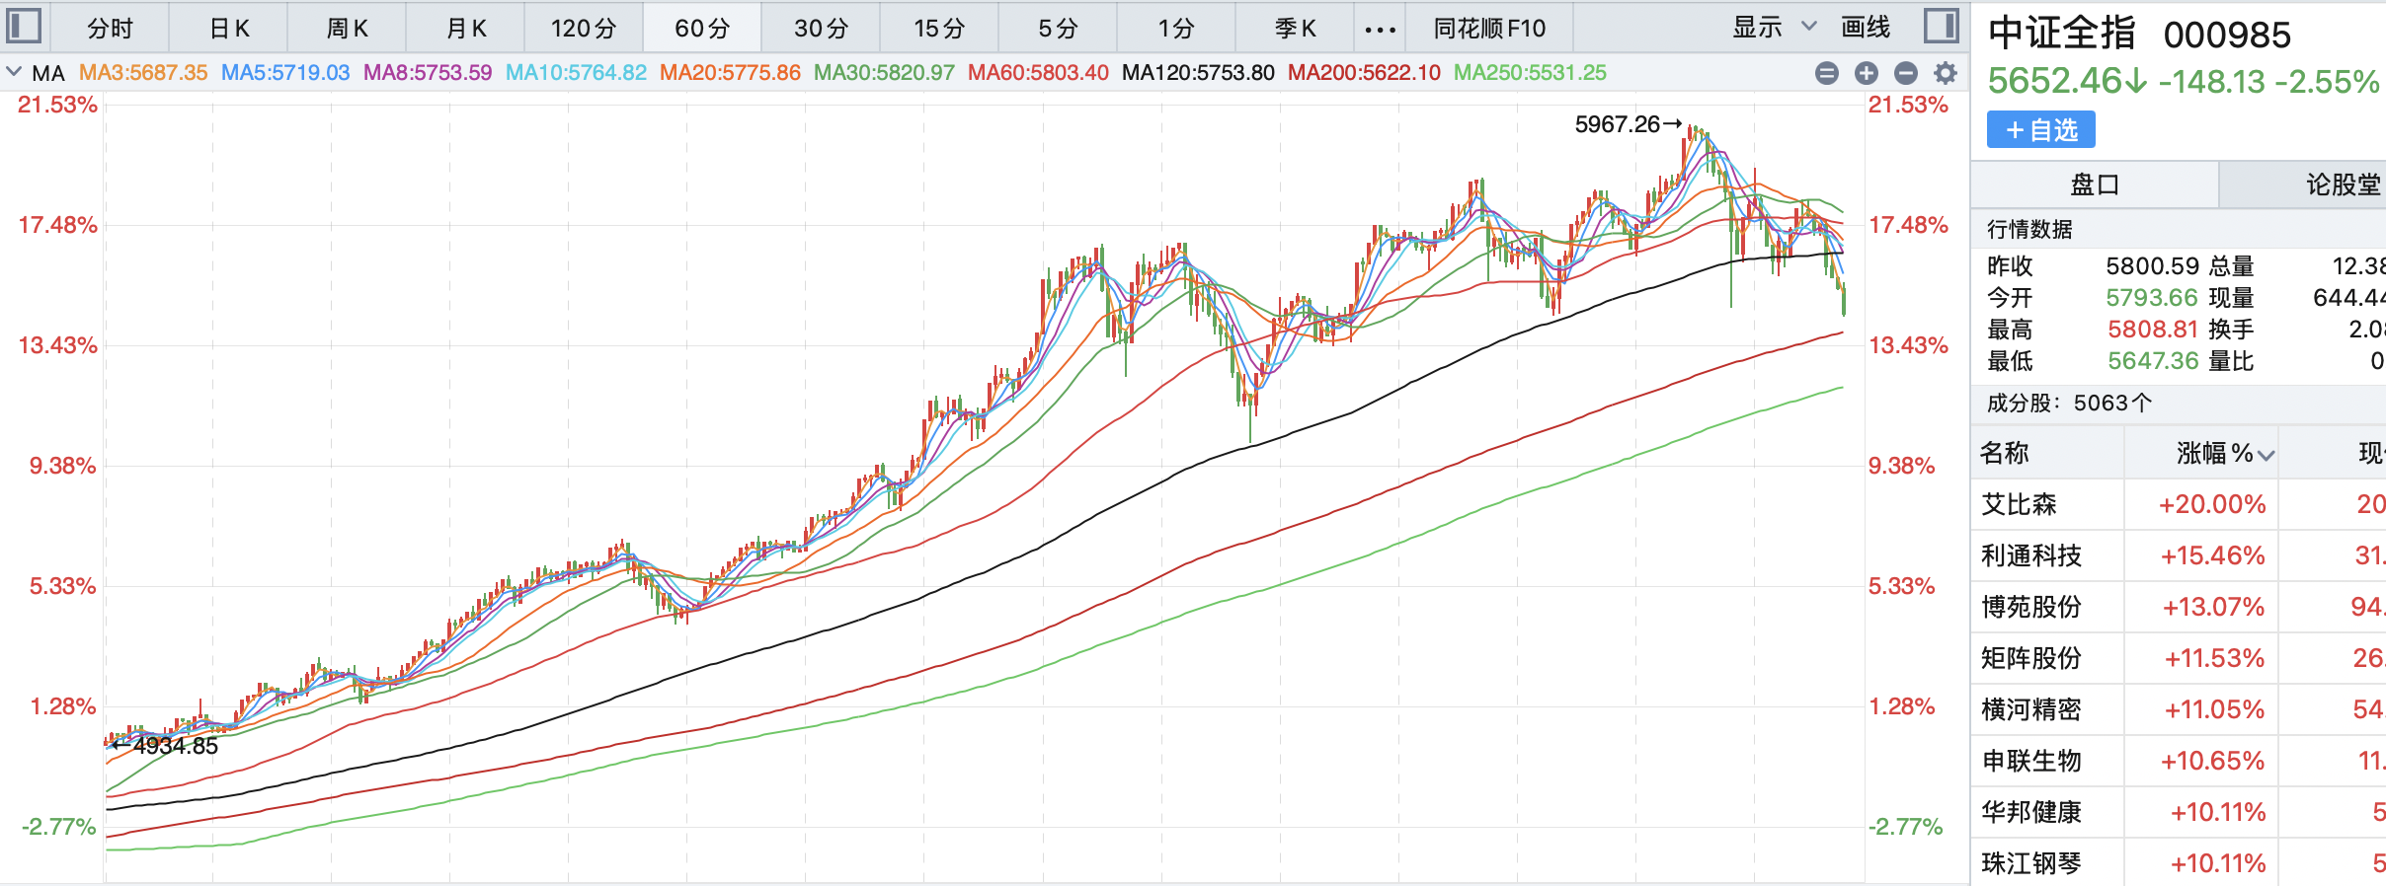
Task: Zoom out chart with minus icon
Action: coord(1906,73)
